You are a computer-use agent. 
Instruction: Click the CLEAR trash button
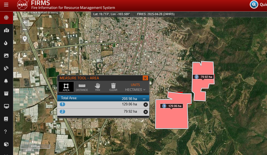point(113,87)
